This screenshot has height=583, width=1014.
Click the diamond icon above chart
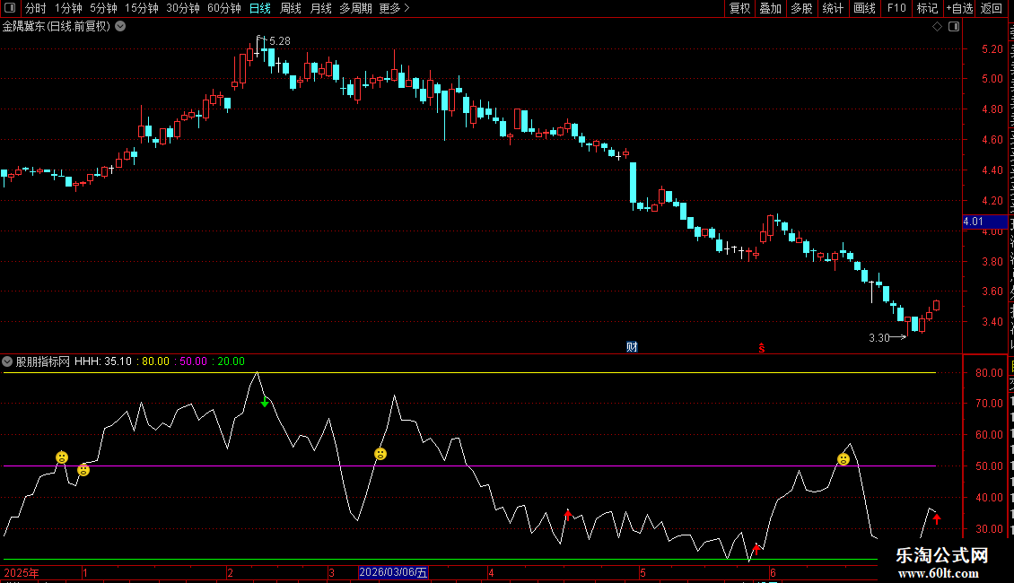click(x=937, y=27)
